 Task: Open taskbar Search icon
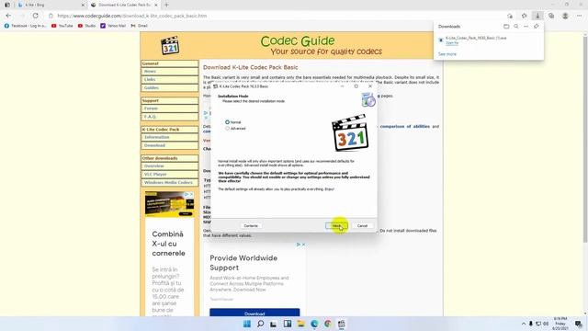point(260,324)
